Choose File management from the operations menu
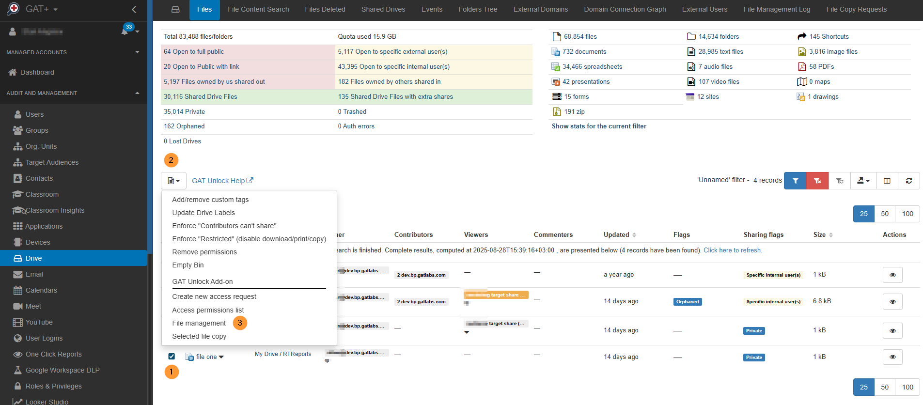 pyautogui.click(x=199, y=323)
